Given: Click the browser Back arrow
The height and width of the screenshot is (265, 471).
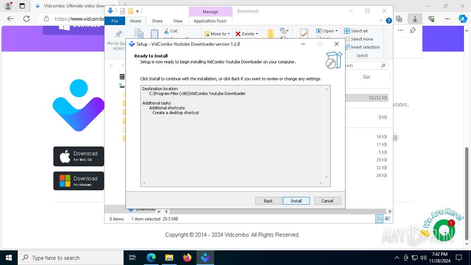Looking at the screenshot, I should click(x=10, y=19).
